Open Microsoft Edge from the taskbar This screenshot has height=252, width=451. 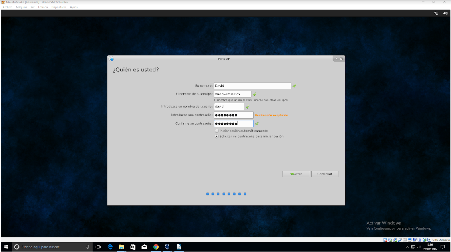click(x=110, y=247)
